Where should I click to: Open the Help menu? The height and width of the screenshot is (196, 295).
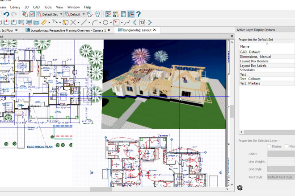(88, 7)
